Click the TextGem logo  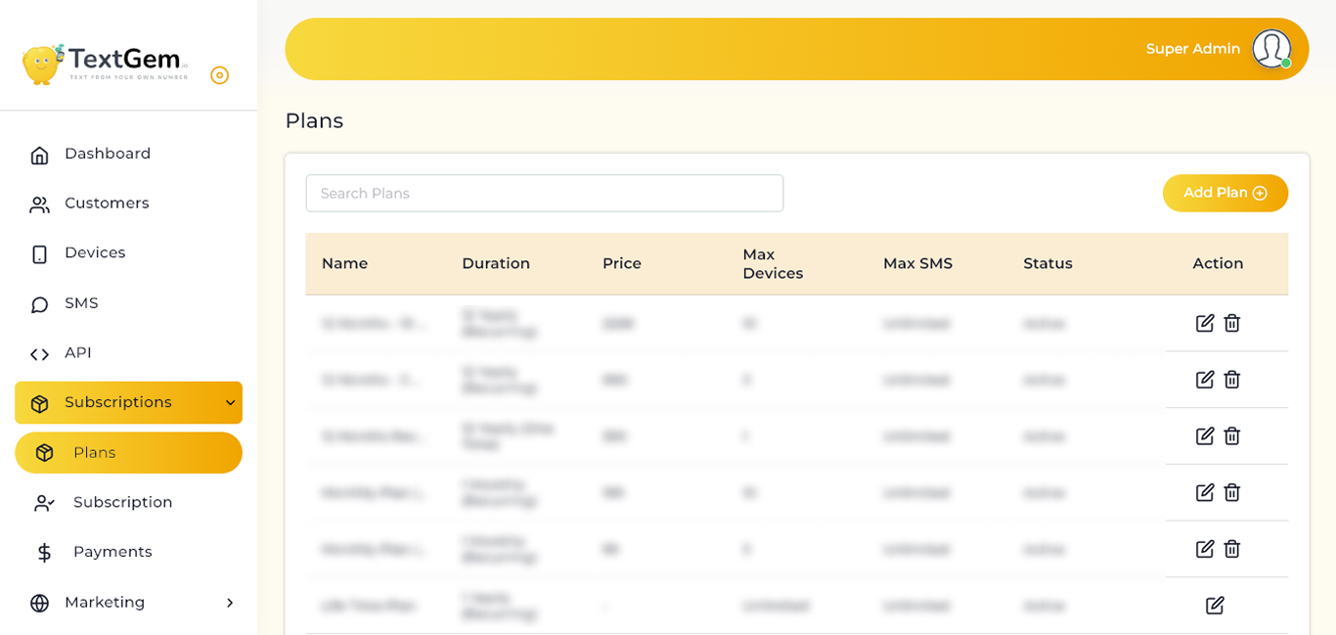tap(105, 64)
